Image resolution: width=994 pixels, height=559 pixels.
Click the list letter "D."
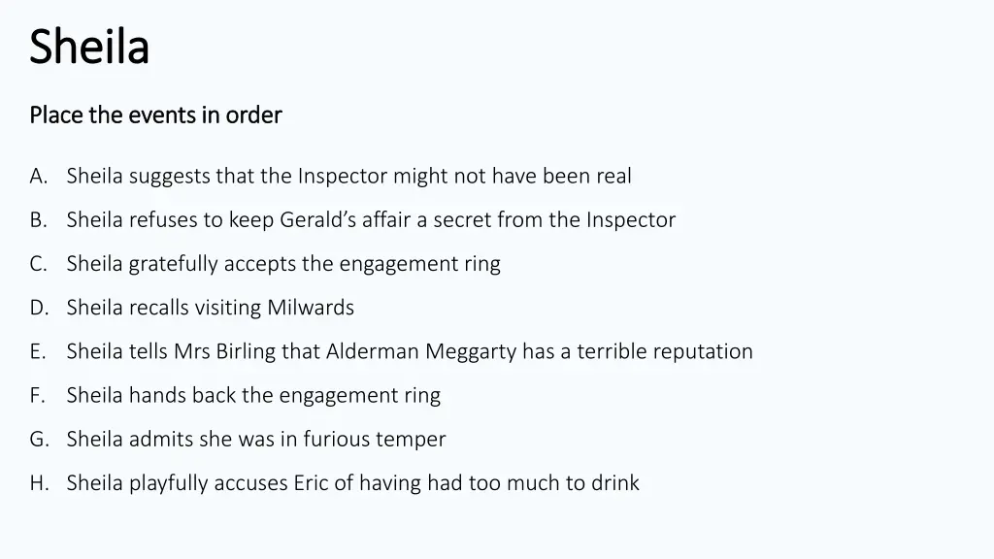(39, 308)
